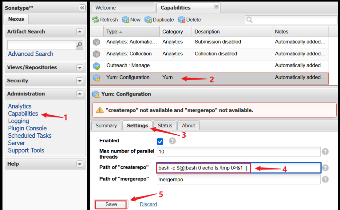Select 'Analytics: Automatic…' row text
Image resolution: width=340 pixels, height=210 pixels.
131,42
